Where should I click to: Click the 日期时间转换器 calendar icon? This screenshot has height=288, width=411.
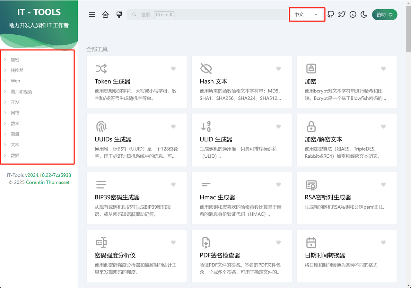tap(311, 242)
